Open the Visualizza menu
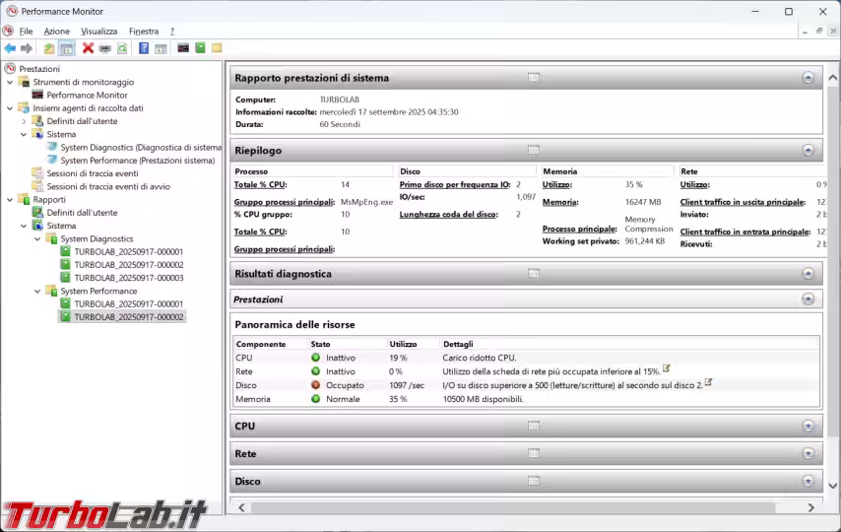The image size is (841, 532). [x=98, y=32]
